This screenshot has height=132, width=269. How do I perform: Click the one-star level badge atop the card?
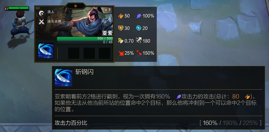[x=75, y=6]
